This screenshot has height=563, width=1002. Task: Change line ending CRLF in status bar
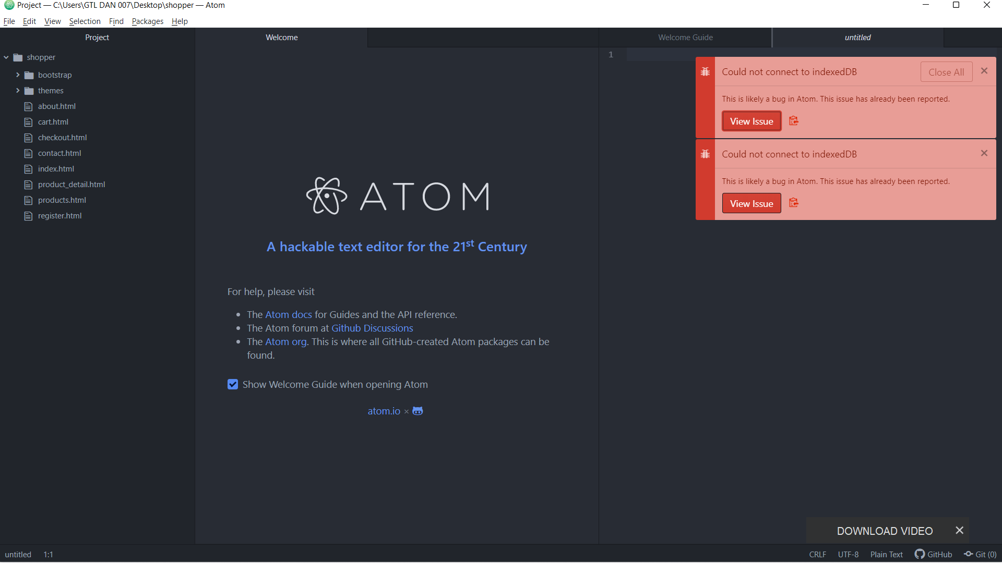coord(818,554)
